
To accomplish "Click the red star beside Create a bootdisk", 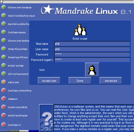I will coord(4,107).
